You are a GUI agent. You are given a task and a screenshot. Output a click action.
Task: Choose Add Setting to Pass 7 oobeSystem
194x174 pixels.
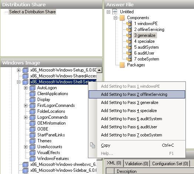pos(132,135)
